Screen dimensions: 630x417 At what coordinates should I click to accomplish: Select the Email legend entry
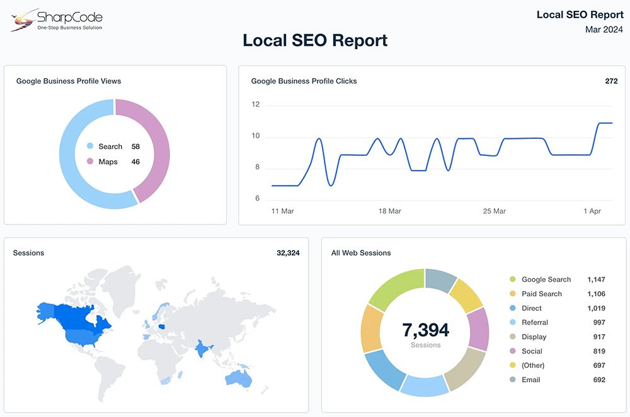[530, 380]
